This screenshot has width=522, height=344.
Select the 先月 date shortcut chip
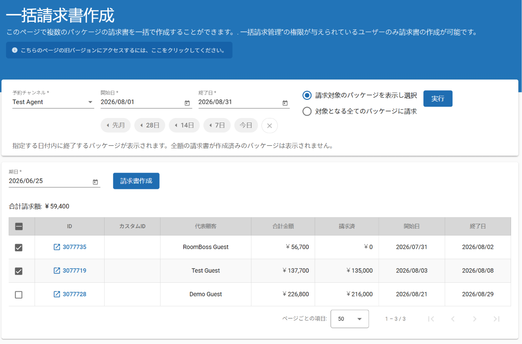click(x=115, y=125)
